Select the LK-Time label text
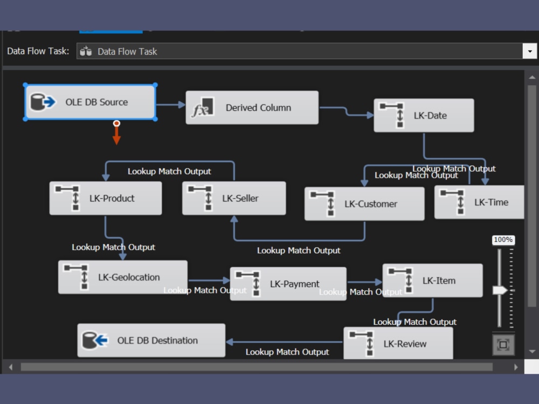This screenshot has height=404, width=539. click(491, 202)
